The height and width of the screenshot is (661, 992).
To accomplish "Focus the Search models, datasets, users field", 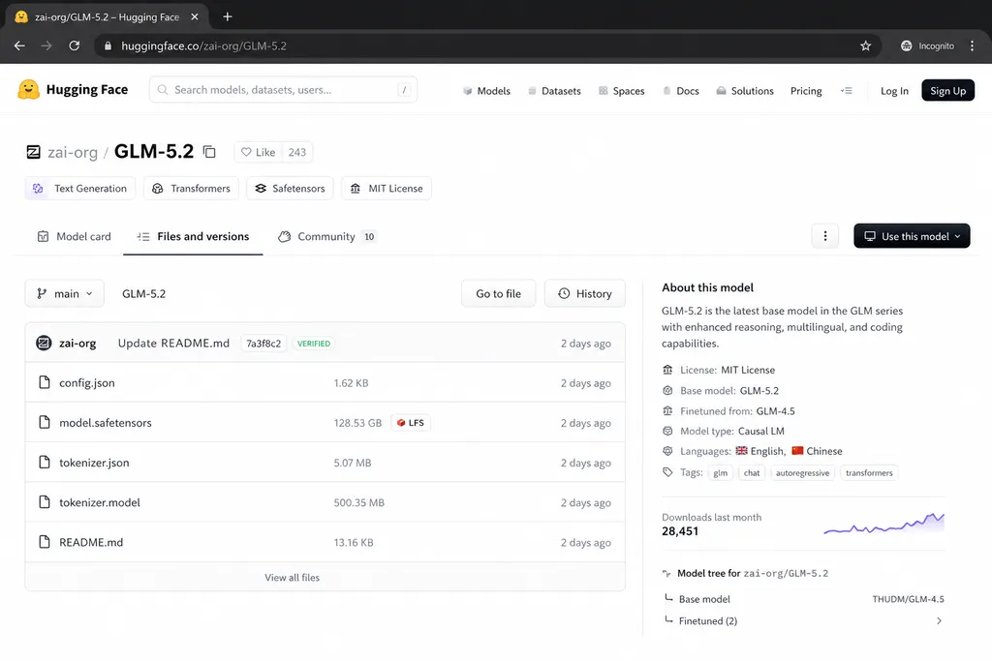I will pos(284,90).
